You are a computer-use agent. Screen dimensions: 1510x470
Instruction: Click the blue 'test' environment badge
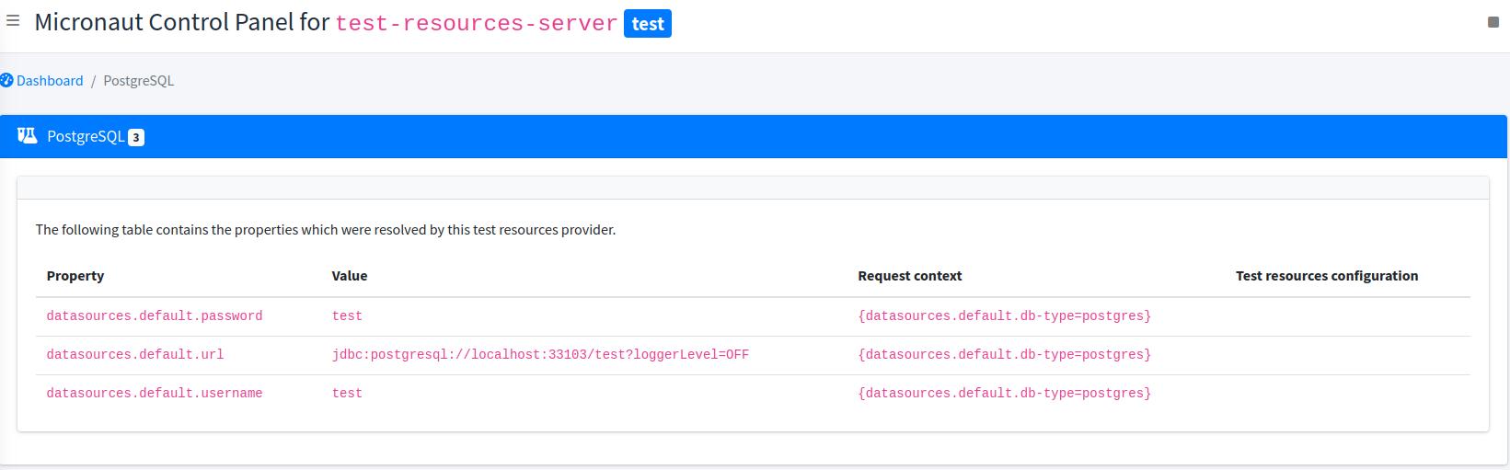(647, 24)
